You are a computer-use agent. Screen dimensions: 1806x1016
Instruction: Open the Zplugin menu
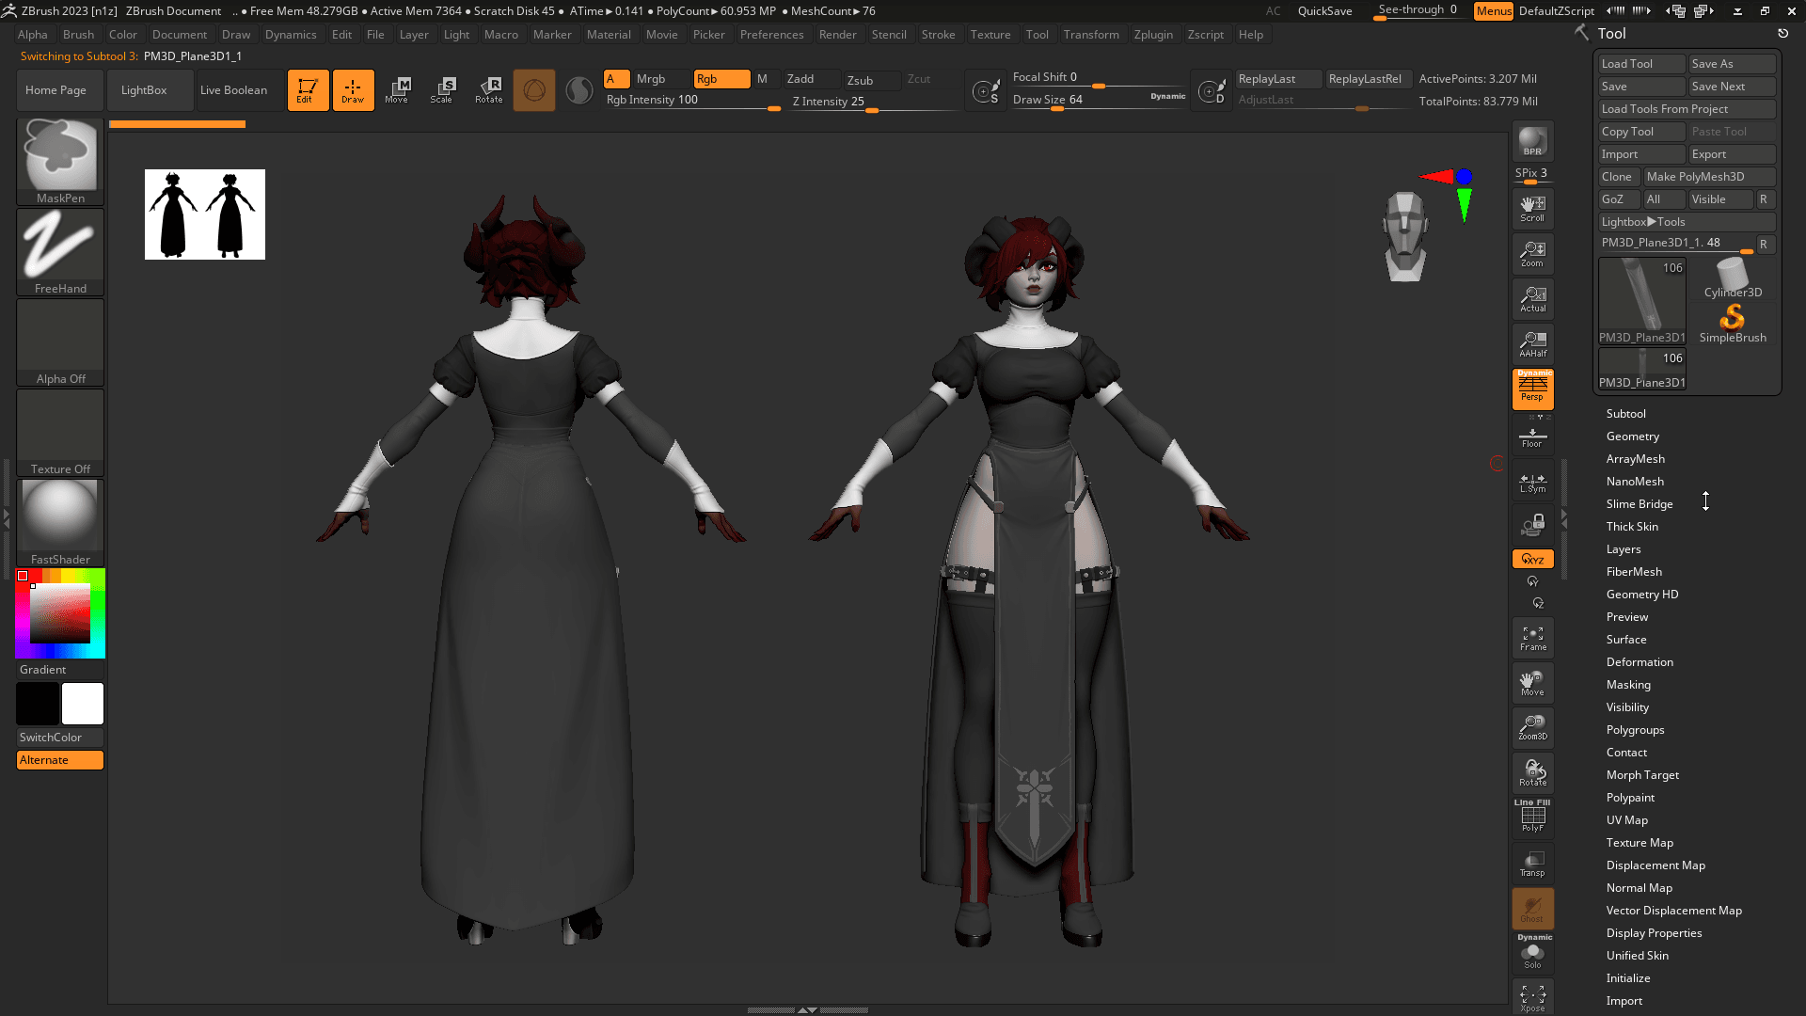tap(1153, 35)
